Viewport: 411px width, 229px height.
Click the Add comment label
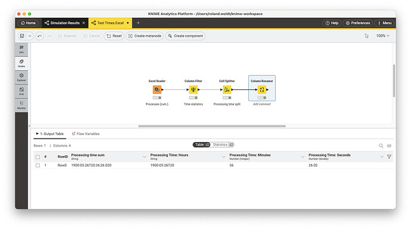click(x=262, y=104)
